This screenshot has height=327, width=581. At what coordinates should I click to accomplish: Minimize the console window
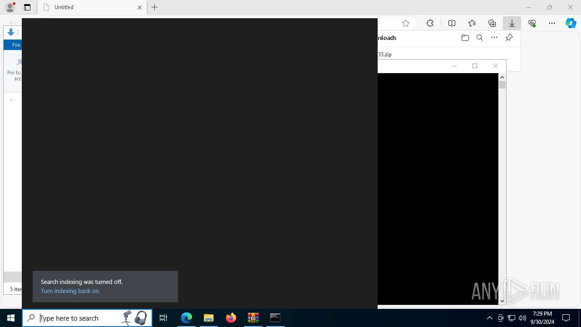(454, 66)
